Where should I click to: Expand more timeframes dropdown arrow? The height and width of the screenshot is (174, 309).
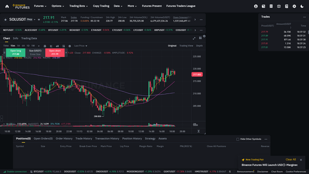[x=39, y=46]
